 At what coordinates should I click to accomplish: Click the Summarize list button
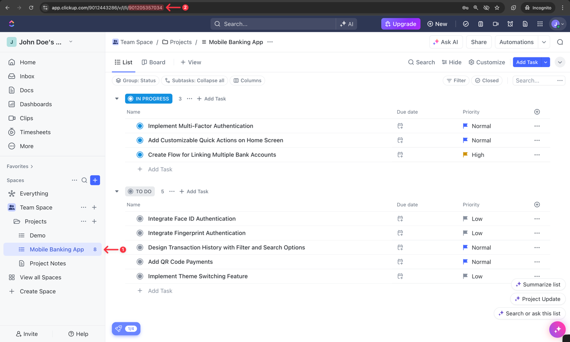pyautogui.click(x=538, y=284)
